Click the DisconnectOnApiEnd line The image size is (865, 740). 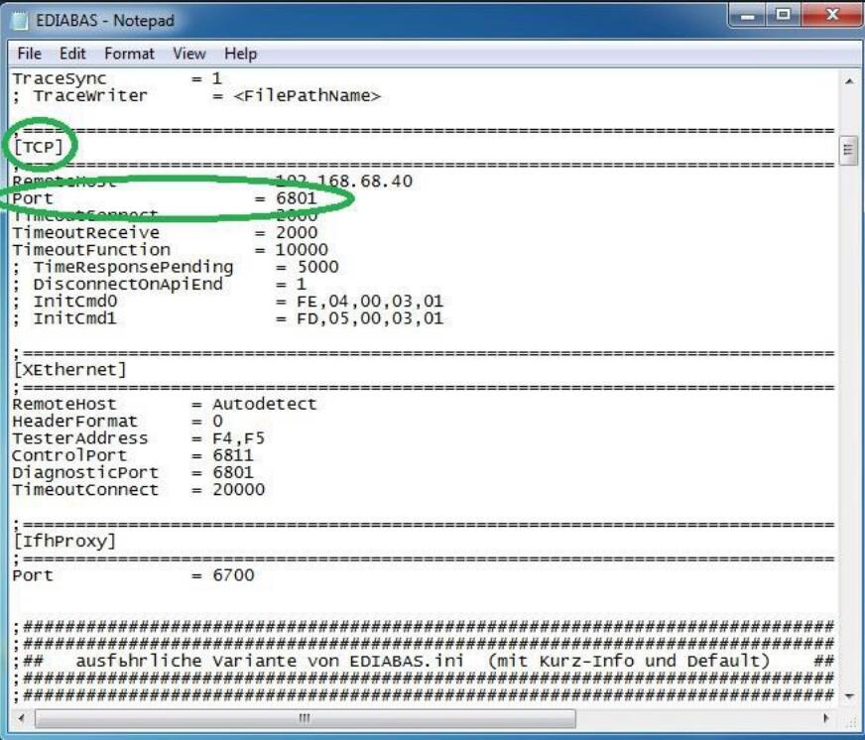160,284
